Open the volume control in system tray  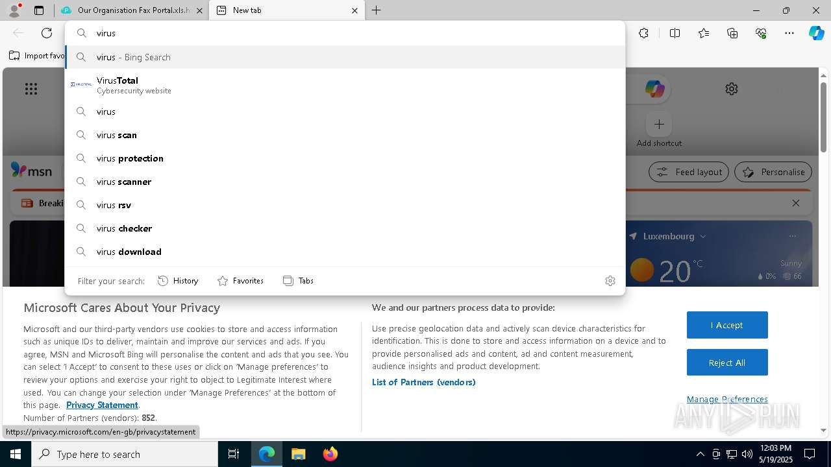pos(747,454)
